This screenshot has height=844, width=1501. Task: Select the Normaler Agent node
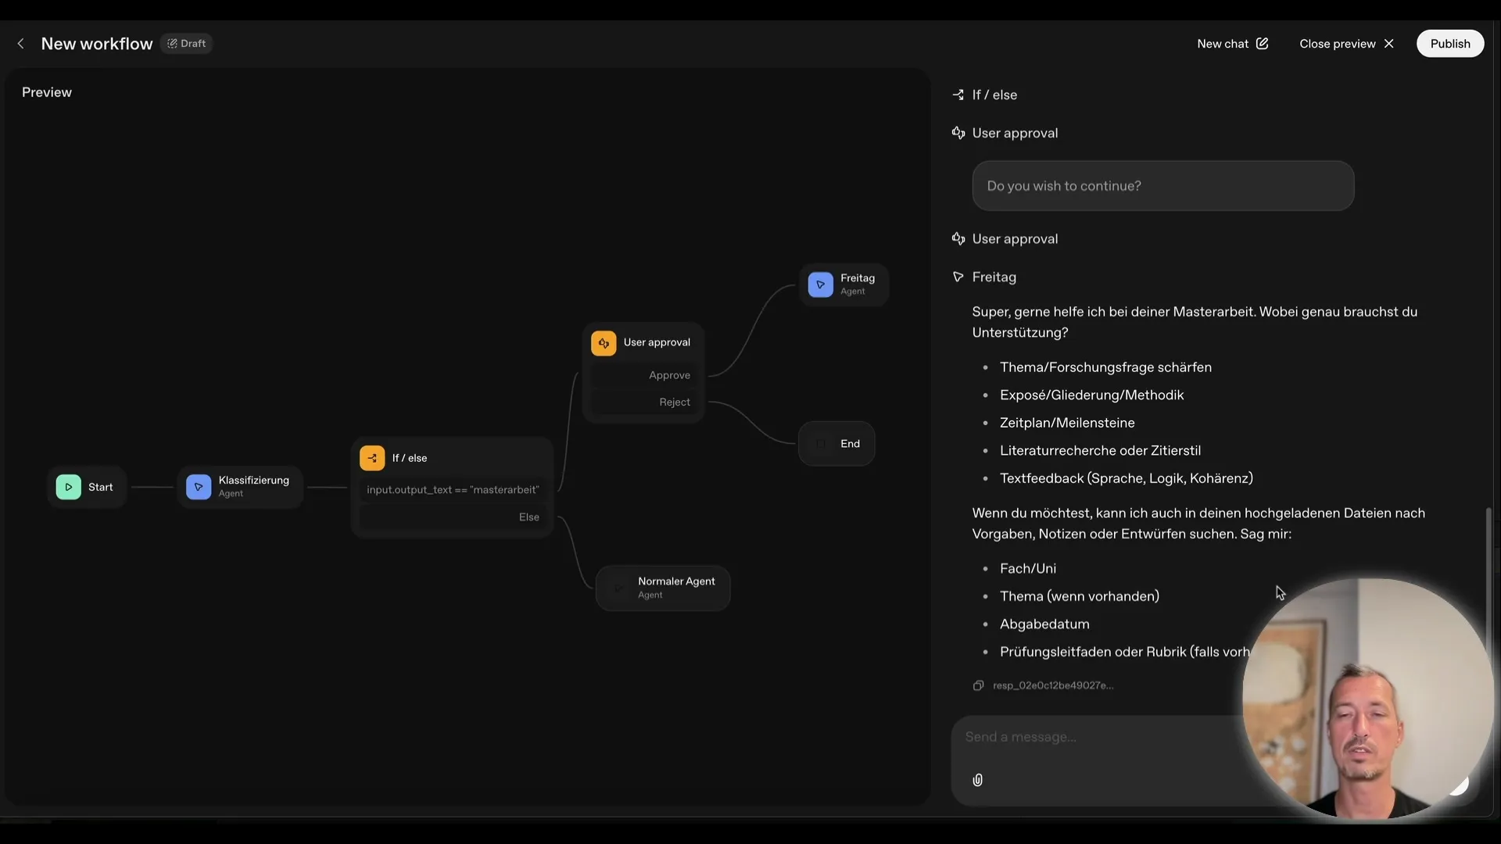click(662, 588)
